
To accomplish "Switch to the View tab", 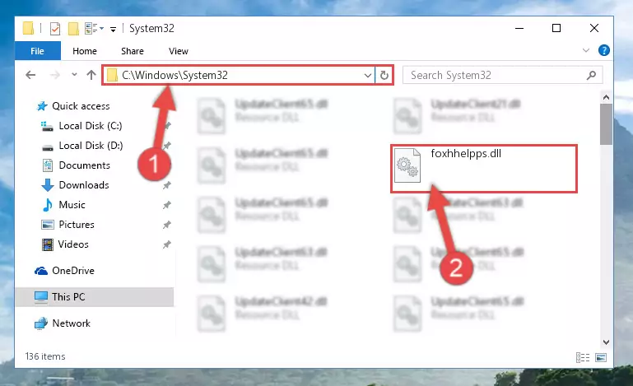I will point(179,51).
